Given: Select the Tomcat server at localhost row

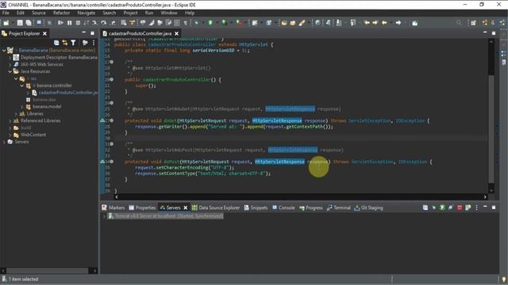Looking at the screenshot, I should click(x=166, y=216).
